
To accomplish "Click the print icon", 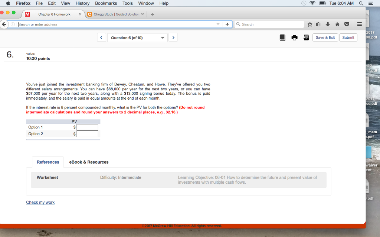I will 294,38.
